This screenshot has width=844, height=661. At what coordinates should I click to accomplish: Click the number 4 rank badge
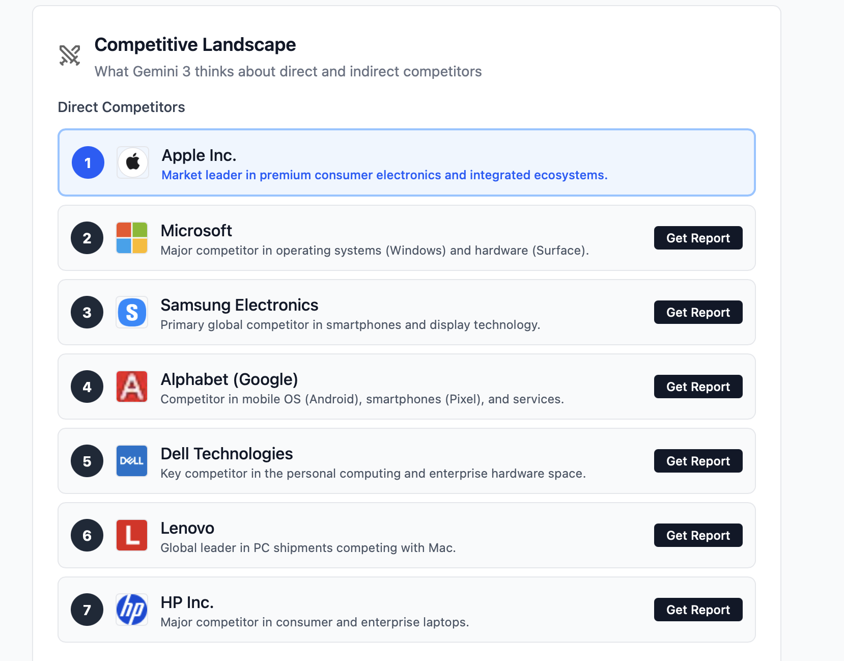pyautogui.click(x=87, y=387)
